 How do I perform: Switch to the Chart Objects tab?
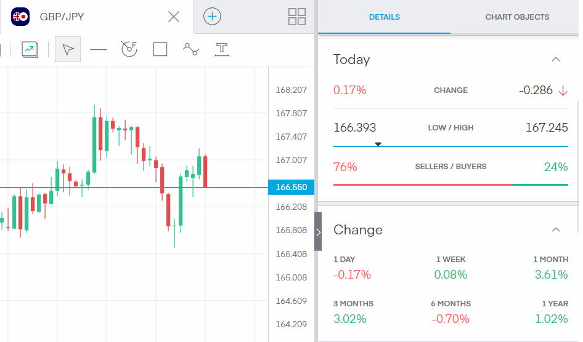coord(517,17)
